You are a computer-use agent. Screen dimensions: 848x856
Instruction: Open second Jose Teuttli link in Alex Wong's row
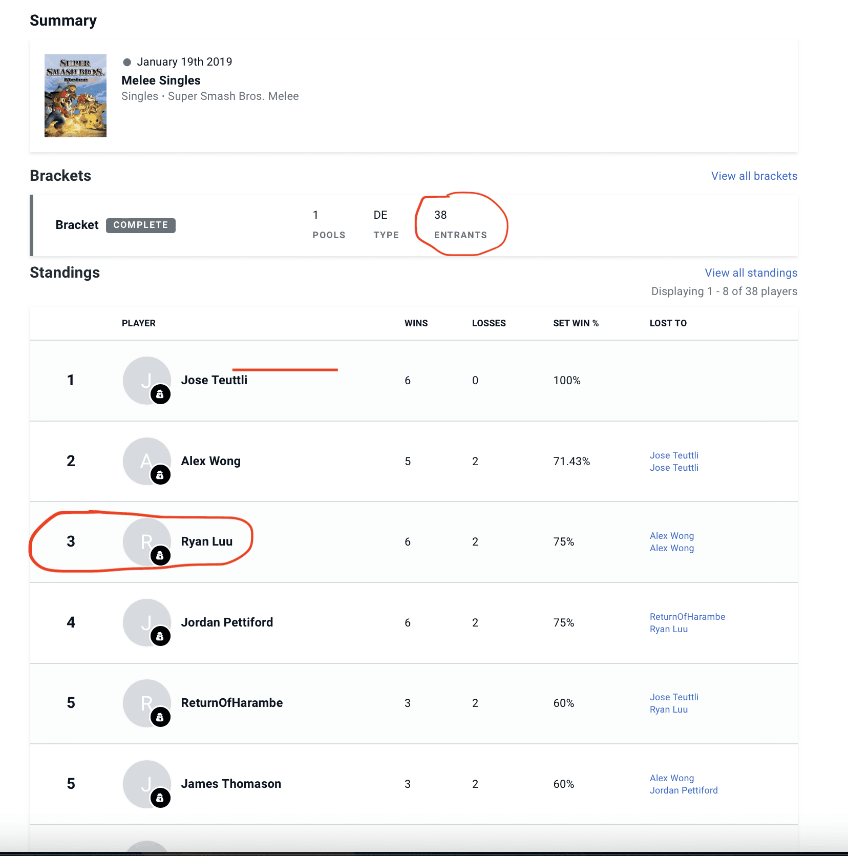point(674,468)
